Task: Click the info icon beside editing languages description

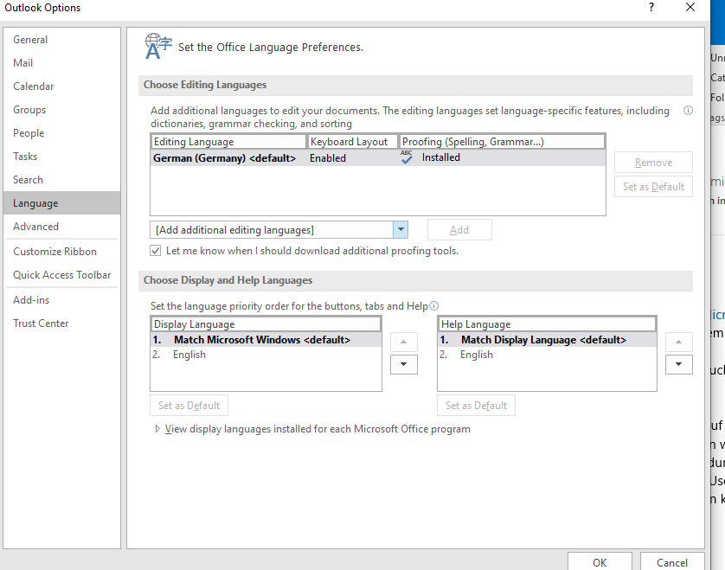Action: 688,111
